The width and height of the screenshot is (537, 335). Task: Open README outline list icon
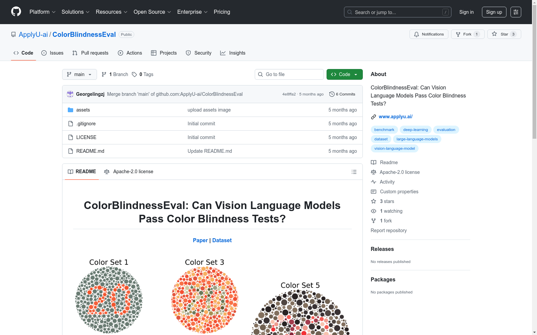pos(354,172)
